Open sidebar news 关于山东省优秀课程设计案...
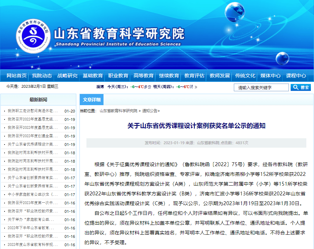The height and width of the screenshot is (249, 314). (33, 144)
